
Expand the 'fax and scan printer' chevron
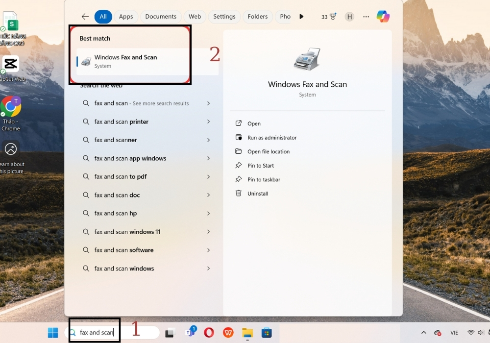(x=208, y=122)
